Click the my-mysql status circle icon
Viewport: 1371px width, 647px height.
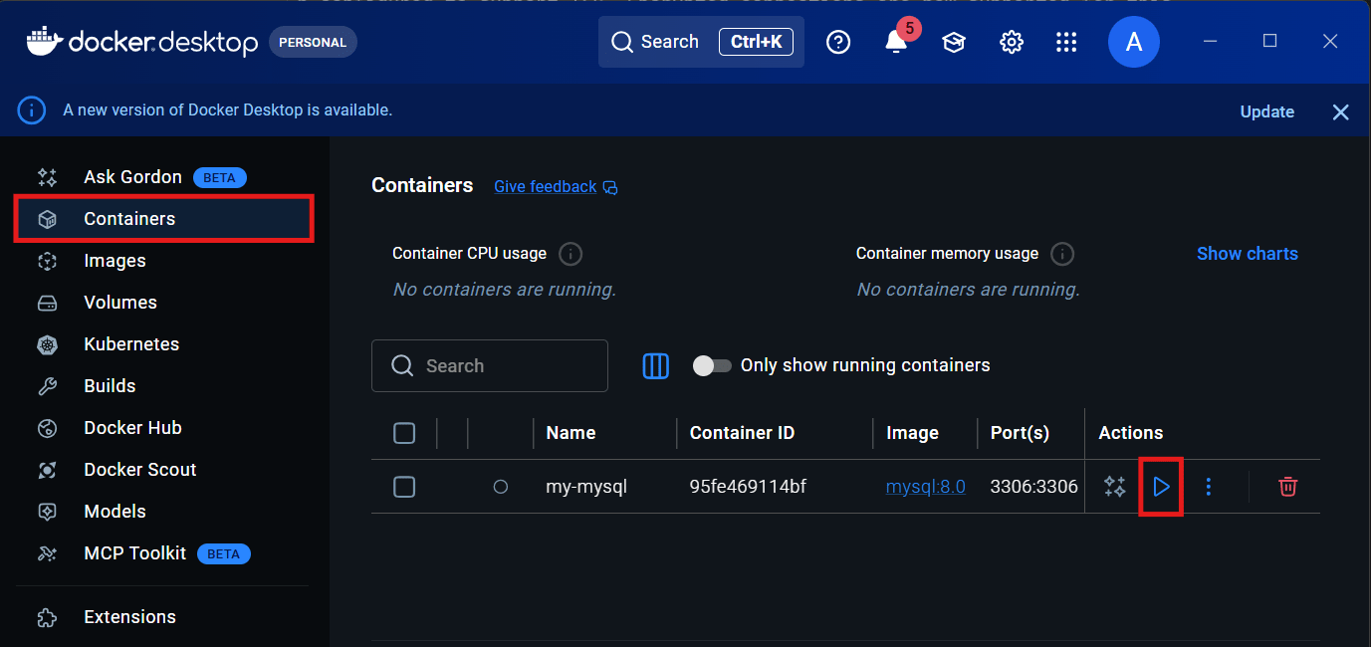pyautogui.click(x=501, y=487)
